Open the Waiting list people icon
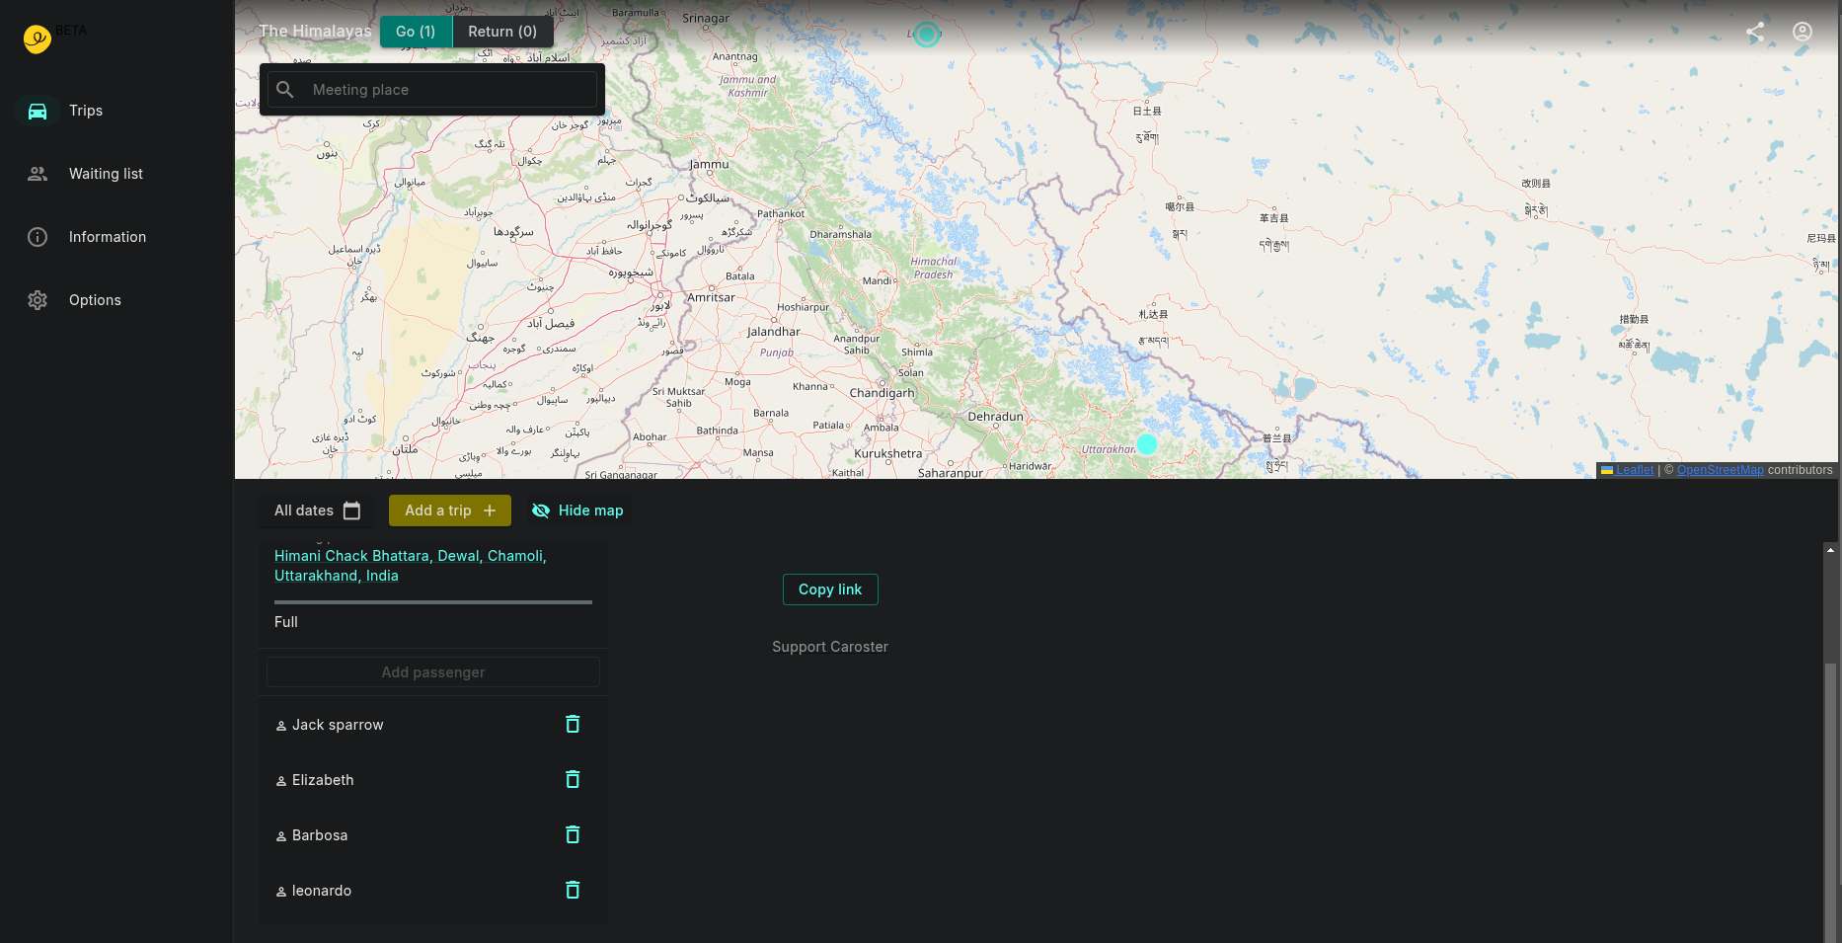 (38, 174)
